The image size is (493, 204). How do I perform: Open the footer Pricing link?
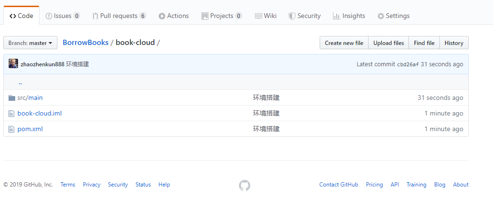tap(374, 185)
